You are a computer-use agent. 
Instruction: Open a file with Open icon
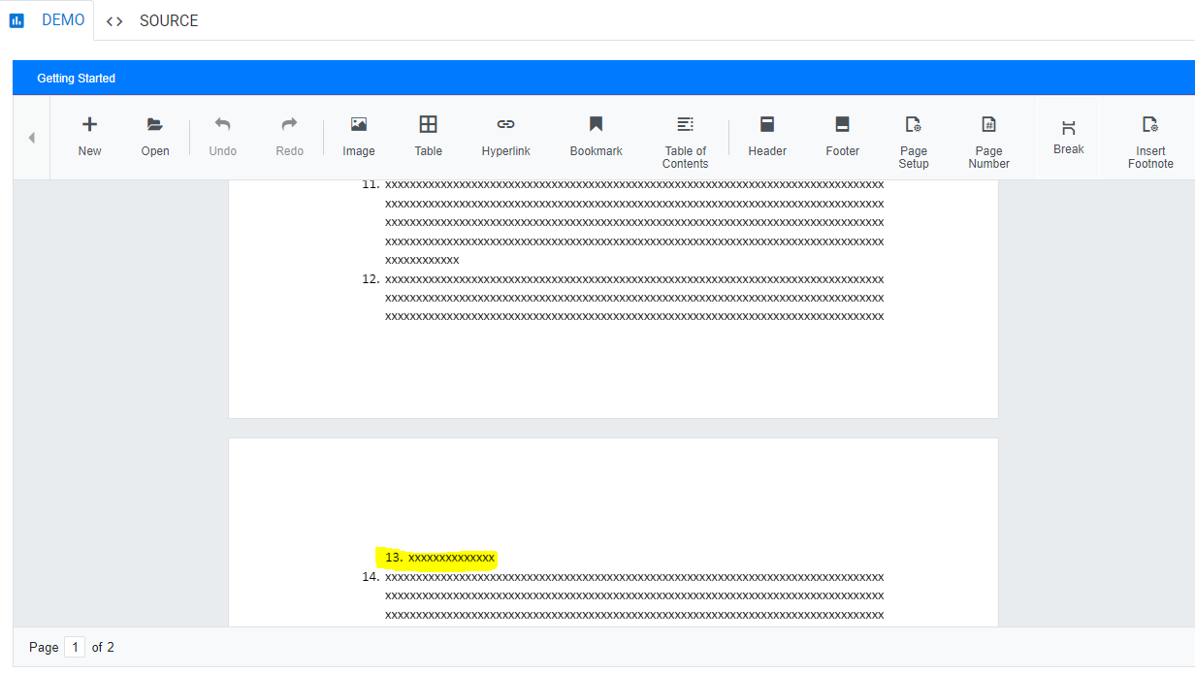(x=155, y=125)
